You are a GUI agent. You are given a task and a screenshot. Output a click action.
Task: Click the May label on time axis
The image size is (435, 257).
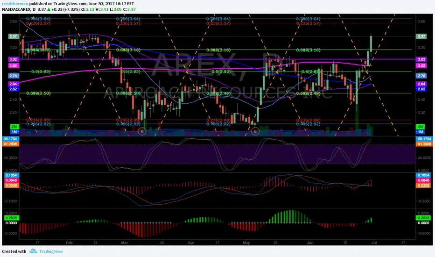click(x=246, y=243)
